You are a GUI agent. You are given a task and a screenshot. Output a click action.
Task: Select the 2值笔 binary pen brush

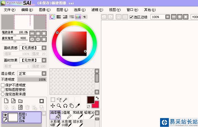click(66, 115)
